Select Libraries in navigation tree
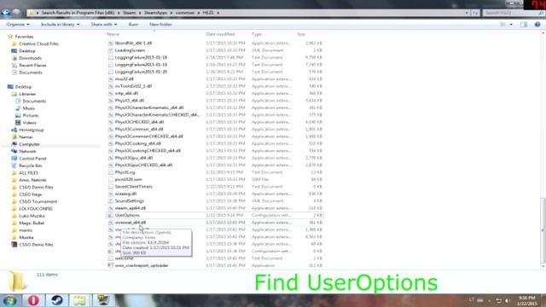 pyautogui.click(x=27, y=94)
